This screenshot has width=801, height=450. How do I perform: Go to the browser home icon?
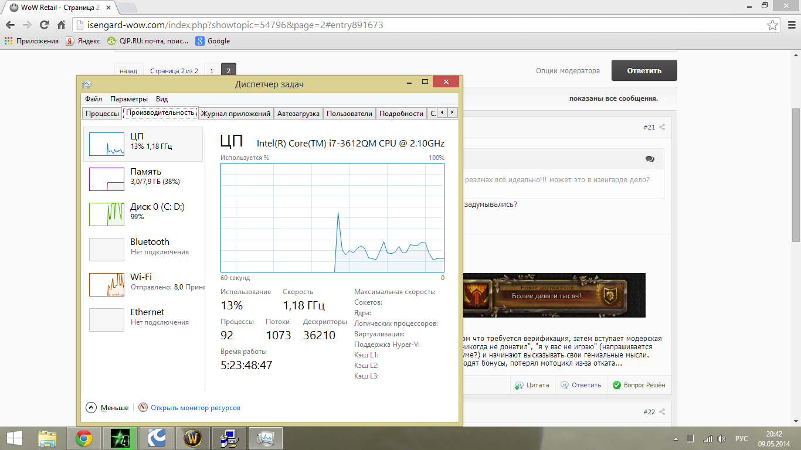(61, 25)
